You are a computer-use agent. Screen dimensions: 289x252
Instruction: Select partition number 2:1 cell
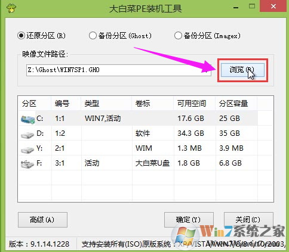click(60, 148)
